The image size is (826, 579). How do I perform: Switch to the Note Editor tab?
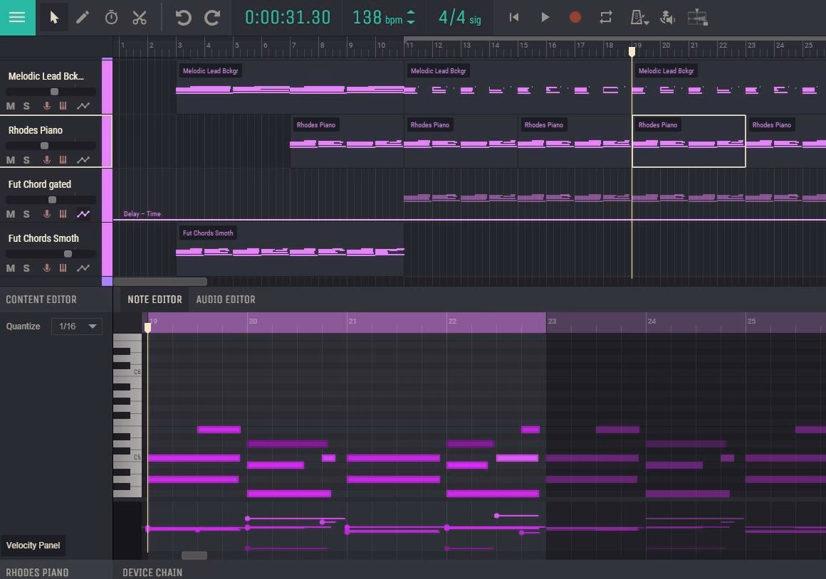pyautogui.click(x=155, y=299)
